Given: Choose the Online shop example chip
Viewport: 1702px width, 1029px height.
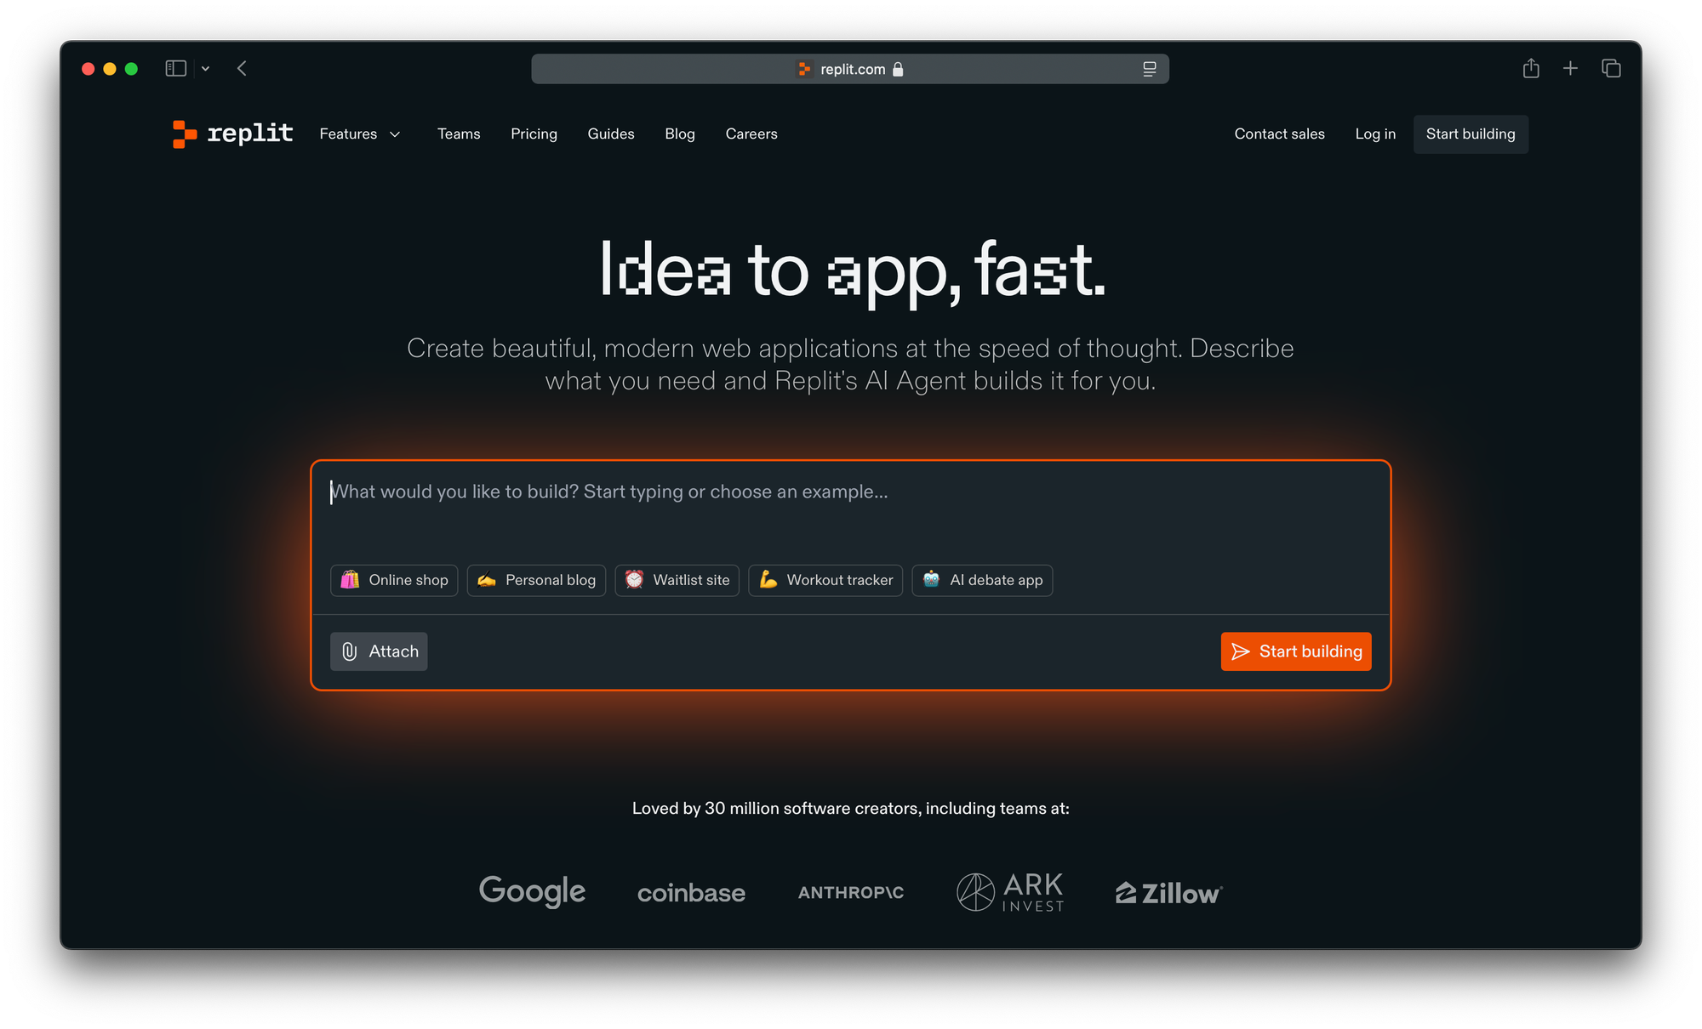Looking at the screenshot, I should point(394,580).
